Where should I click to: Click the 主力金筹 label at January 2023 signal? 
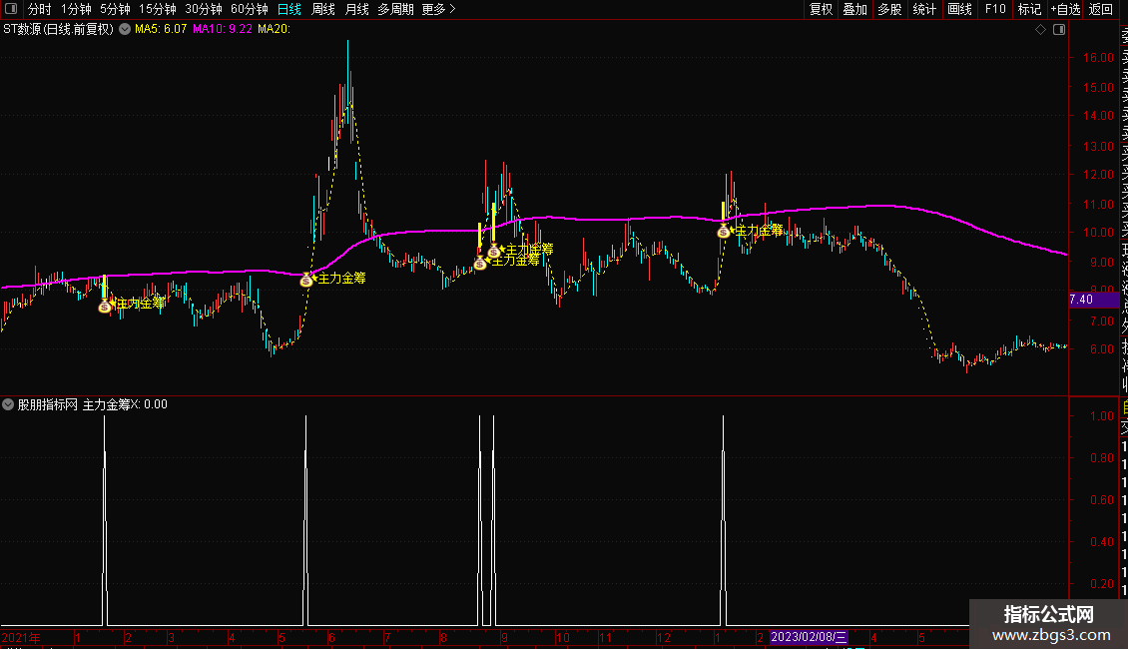pos(759,231)
